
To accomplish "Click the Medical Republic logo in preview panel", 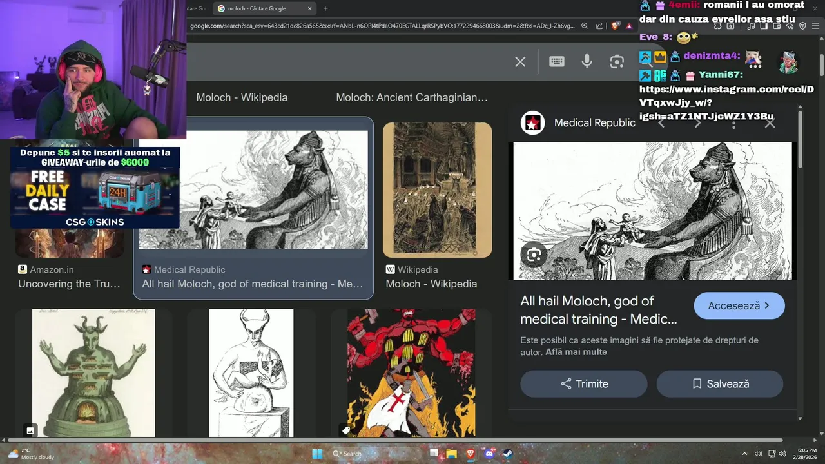I will click(x=532, y=122).
